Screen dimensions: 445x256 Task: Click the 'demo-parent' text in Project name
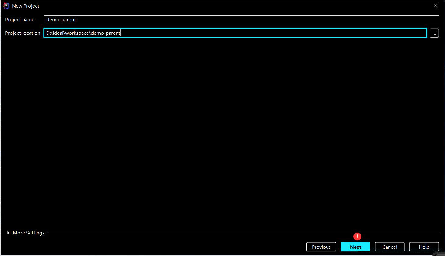tap(61, 20)
